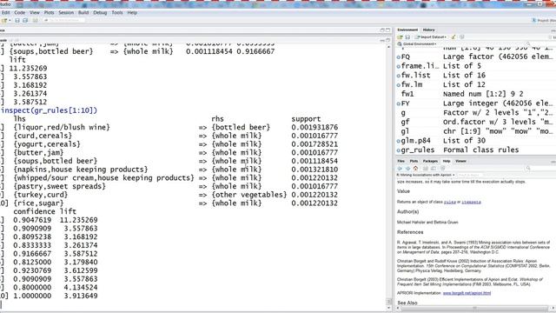This screenshot has height=313, width=556.
Task: Expand the FQ object entry
Action: tap(399, 57)
